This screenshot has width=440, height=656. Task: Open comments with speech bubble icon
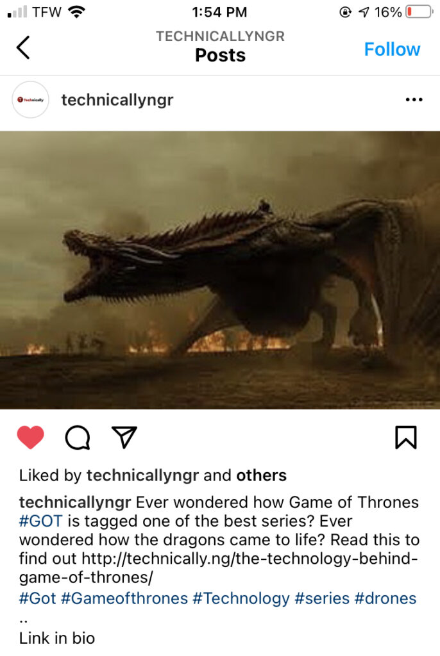tap(78, 438)
